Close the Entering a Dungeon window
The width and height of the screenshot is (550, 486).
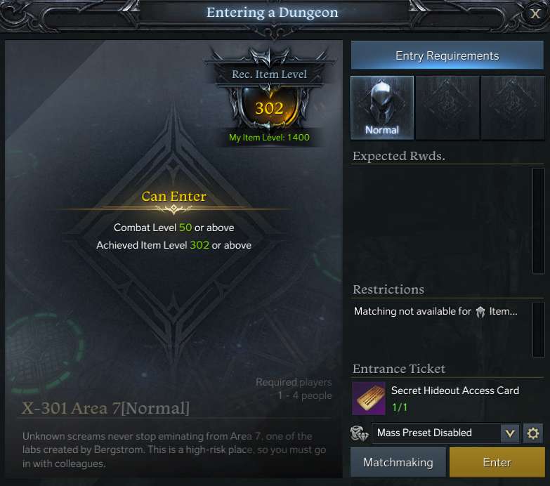tap(535, 13)
